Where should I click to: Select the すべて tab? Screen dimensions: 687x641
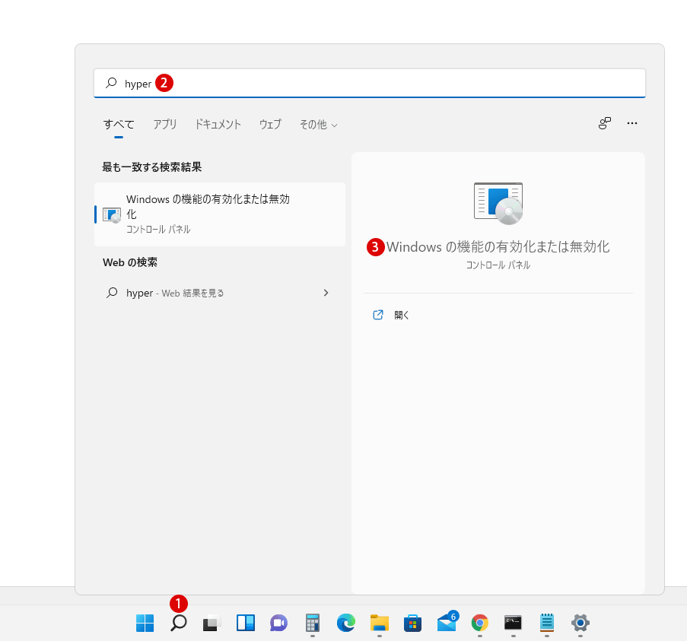coord(119,125)
